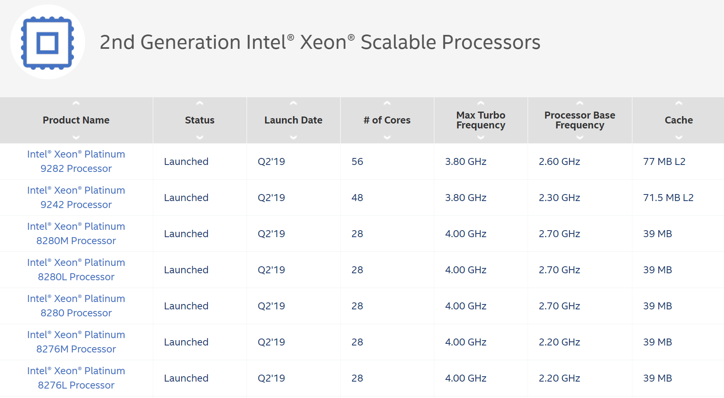Screen dimensions: 724x398
Task: Click the # of Cores column header
Action: click(x=387, y=120)
